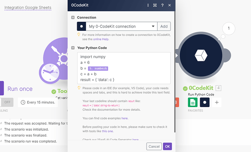
Task: Collapse the Your Python Code section
Action: click(x=73, y=48)
